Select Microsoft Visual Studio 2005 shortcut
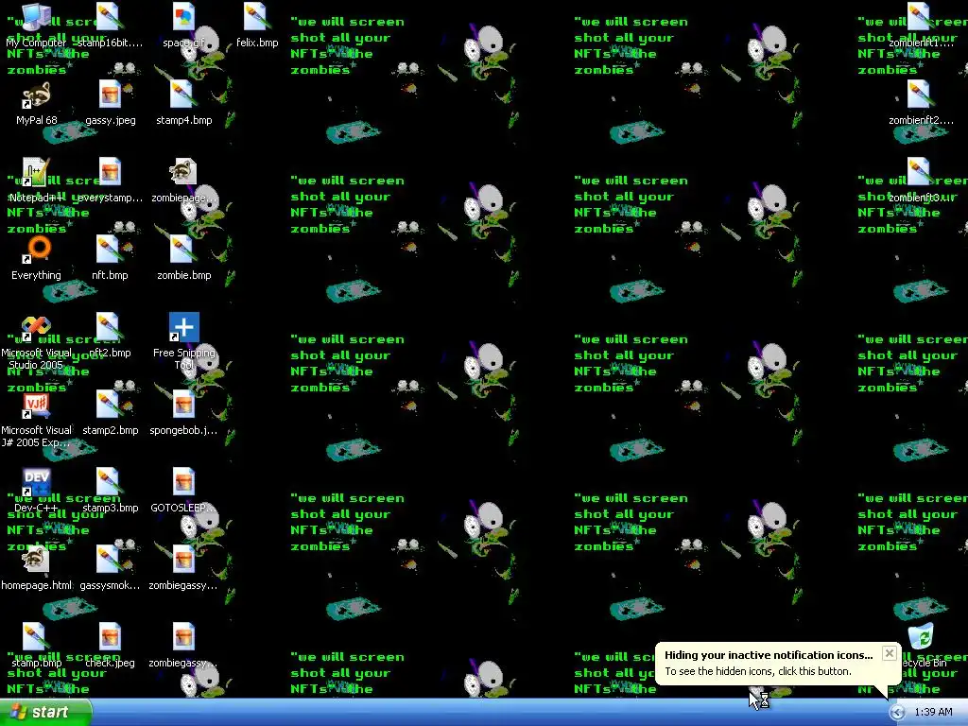Image resolution: width=968 pixels, height=726 pixels. [36, 327]
